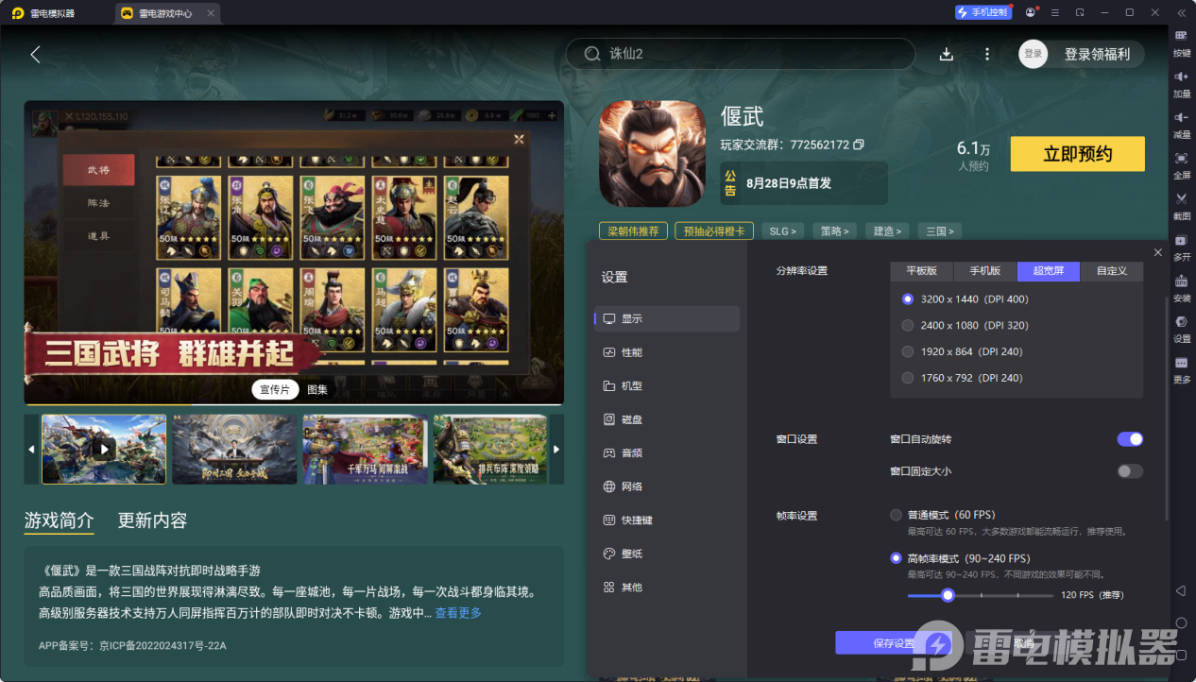Select 1760 x 792 (DPI 240) resolution
The width and height of the screenshot is (1196, 682).
point(908,378)
